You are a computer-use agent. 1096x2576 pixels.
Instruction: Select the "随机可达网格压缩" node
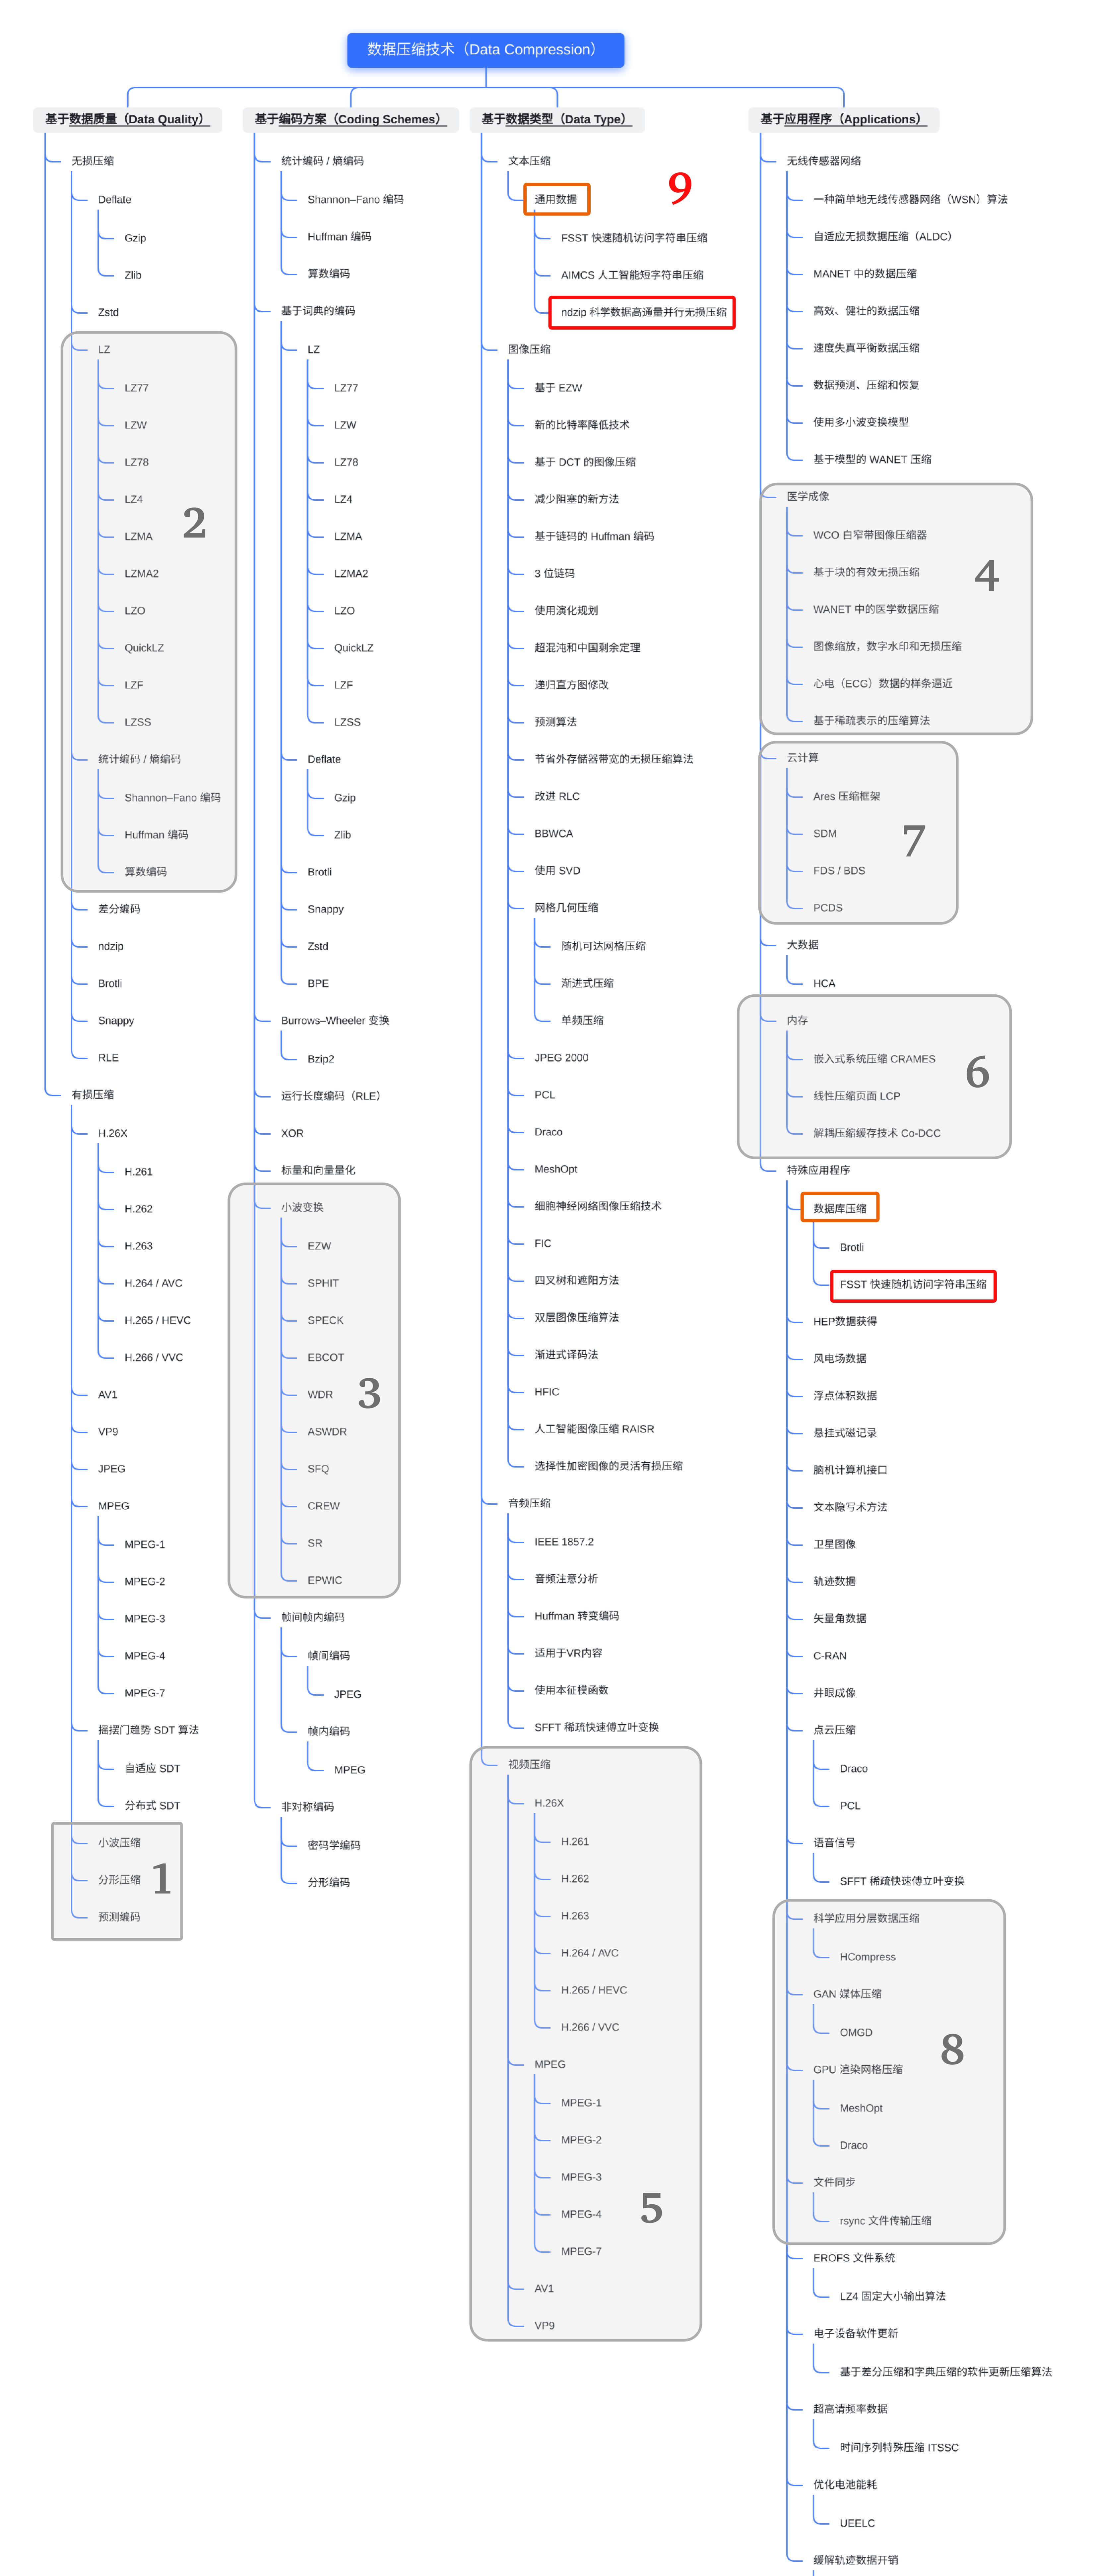click(x=603, y=946)
